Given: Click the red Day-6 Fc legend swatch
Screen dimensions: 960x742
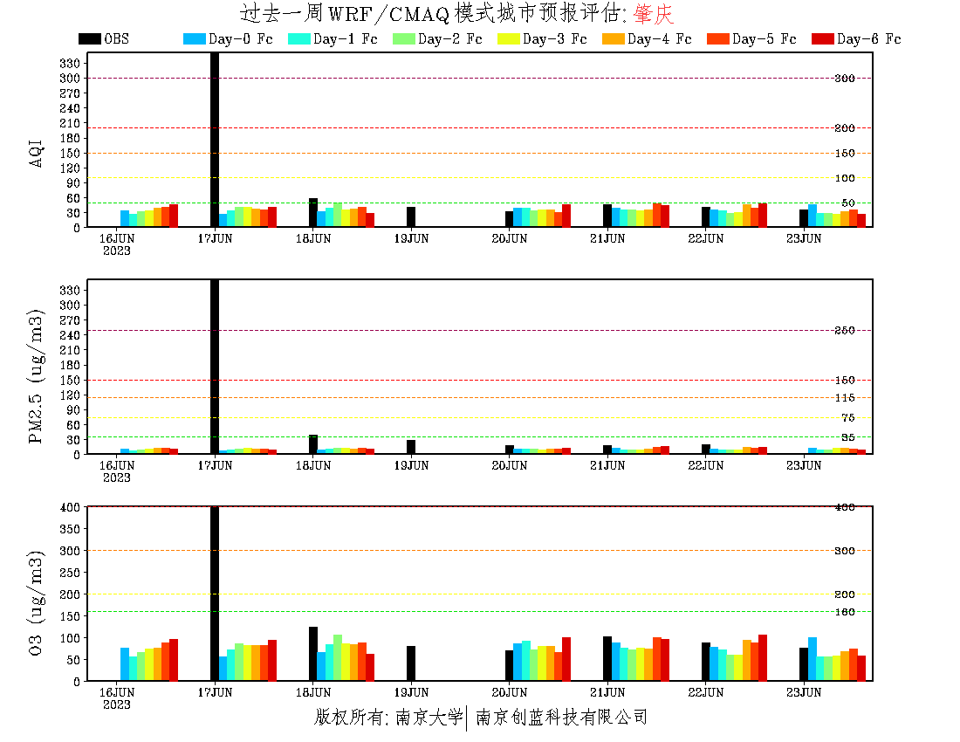Looking at the screenshot, I should 822,39.
